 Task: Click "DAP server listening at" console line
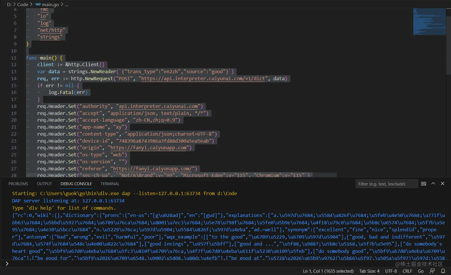pyautogui.click(x=68, y=201)
